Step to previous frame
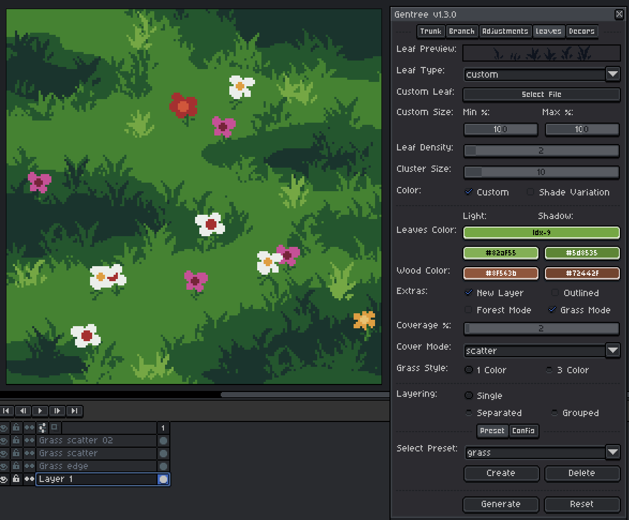Viewport: 629px width, 520px height. [23, 411]
